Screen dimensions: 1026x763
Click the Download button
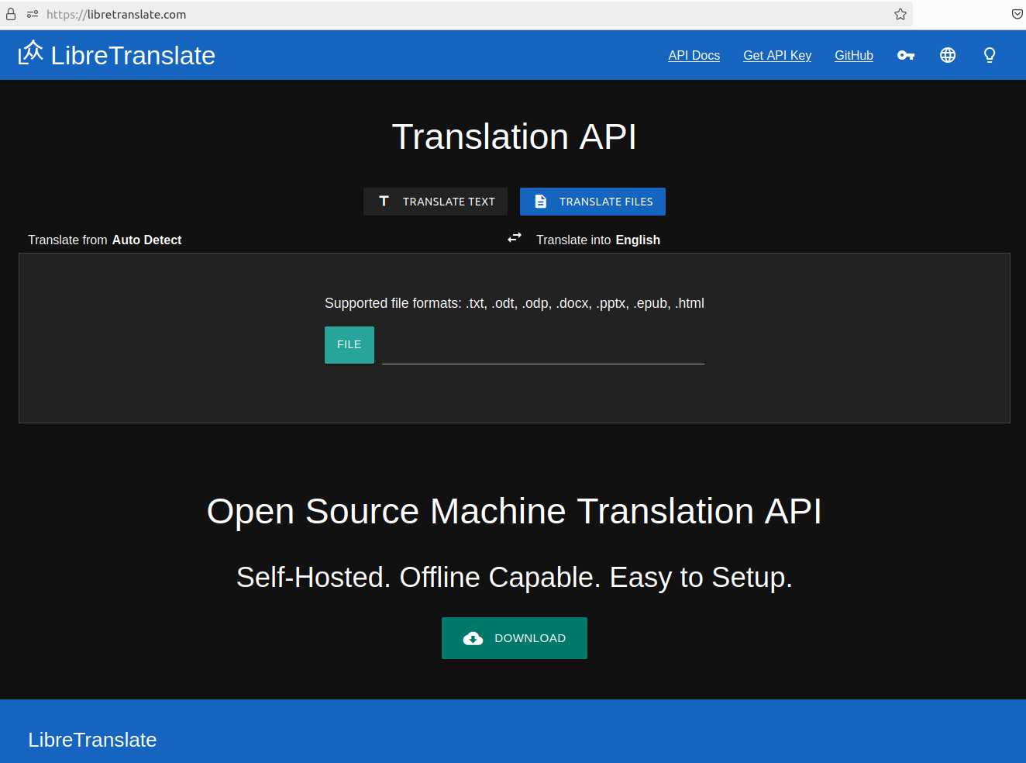[515, 638]
